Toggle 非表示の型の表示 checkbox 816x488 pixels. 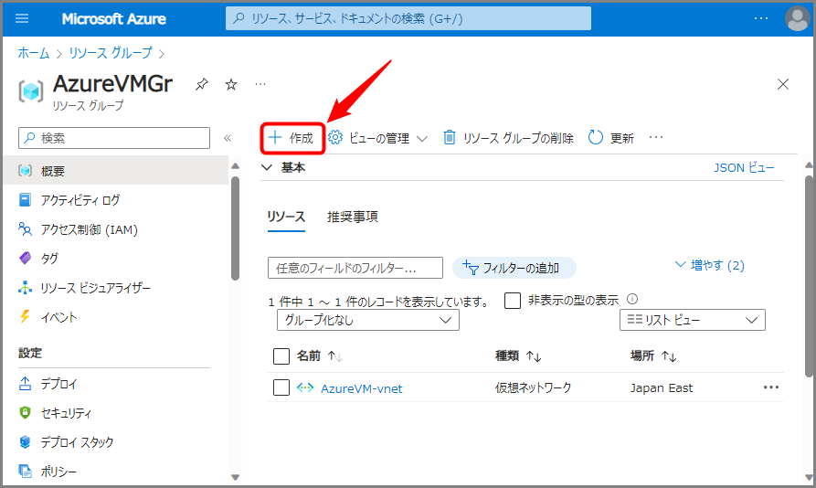pos(513,300)
